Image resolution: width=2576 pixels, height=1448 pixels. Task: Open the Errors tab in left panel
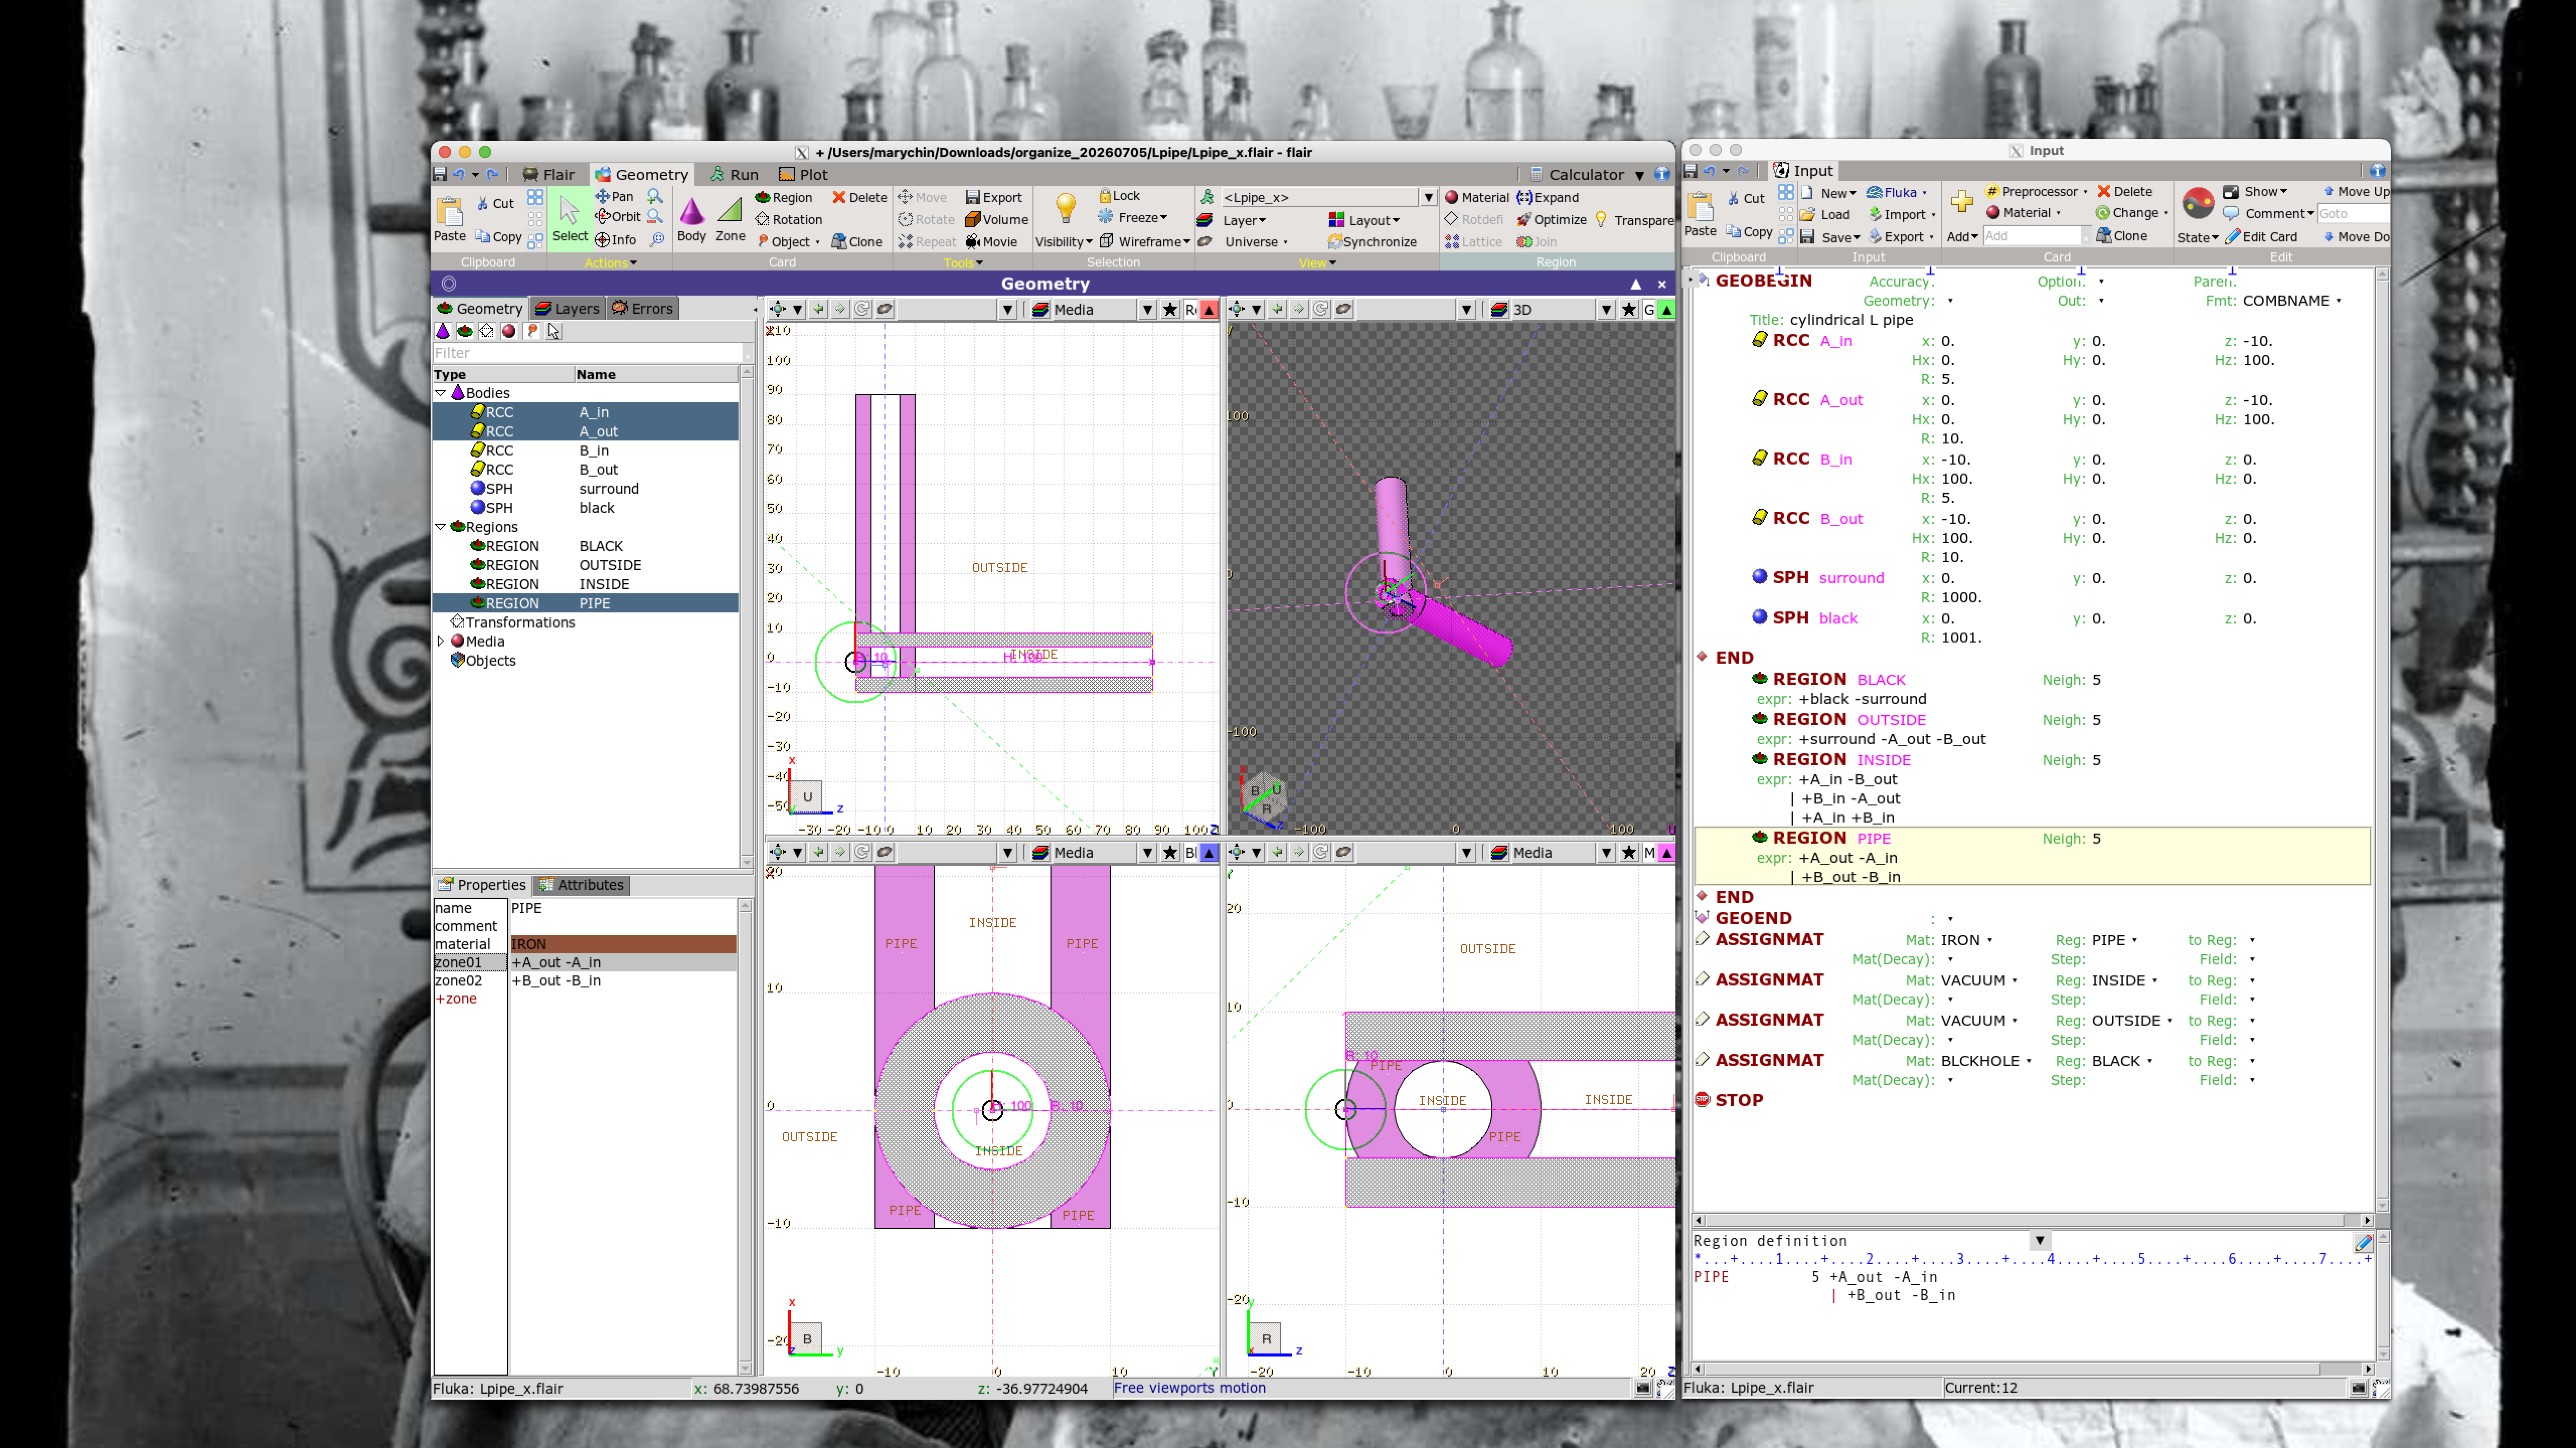(643, 308)
